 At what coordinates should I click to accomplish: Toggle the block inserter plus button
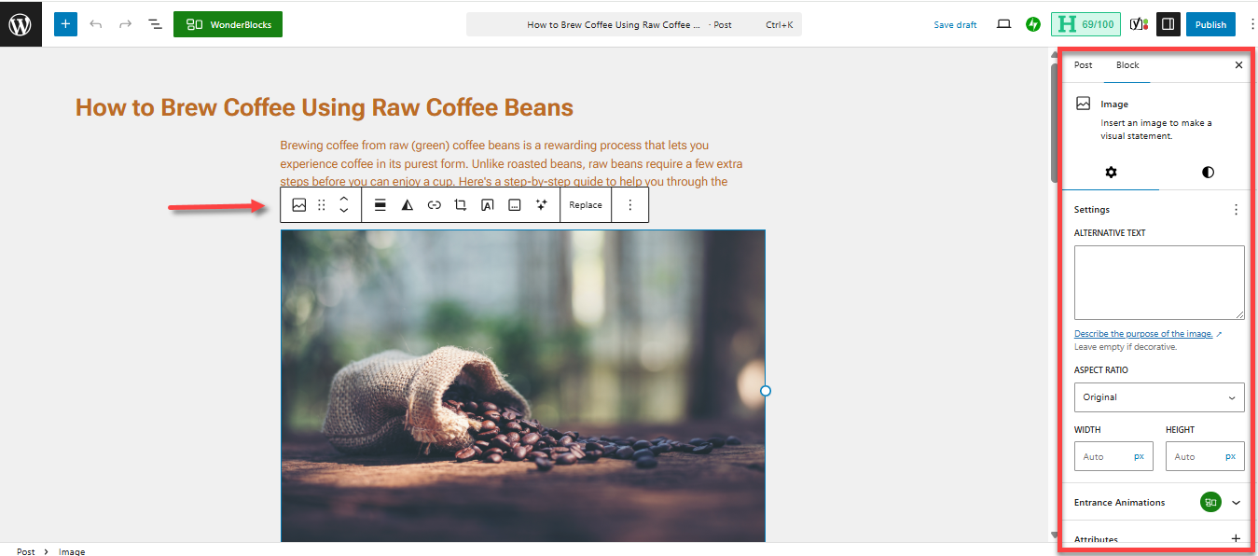(x=65, y=24)
